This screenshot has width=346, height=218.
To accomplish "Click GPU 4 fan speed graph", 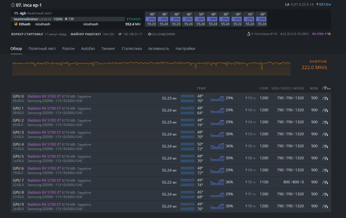I will pyautogui.click(x=217, y=146).
